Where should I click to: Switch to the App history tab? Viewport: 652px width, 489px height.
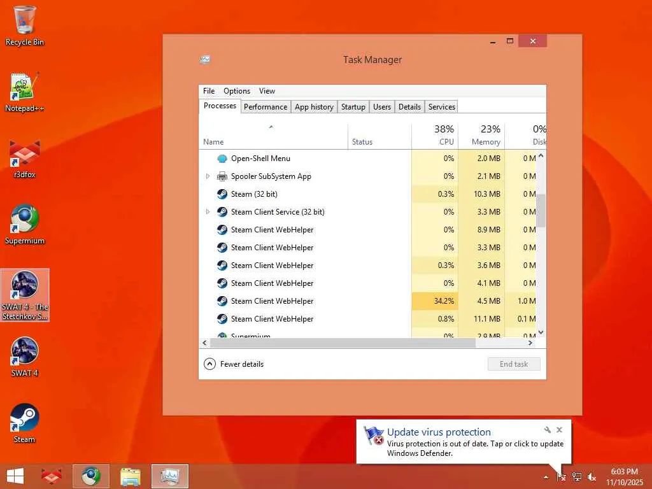tap(314, 107)
